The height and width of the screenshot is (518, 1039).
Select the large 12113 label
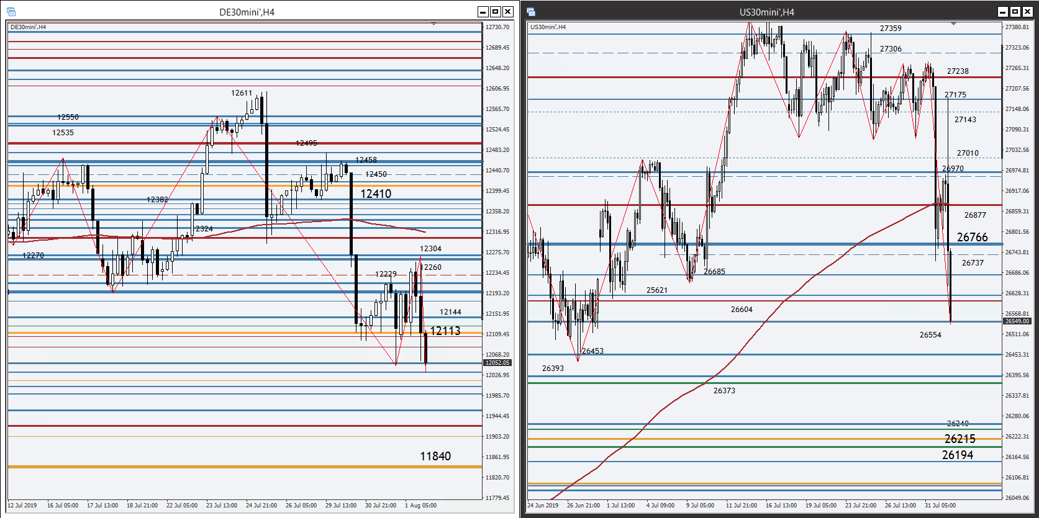coord(445,331)
